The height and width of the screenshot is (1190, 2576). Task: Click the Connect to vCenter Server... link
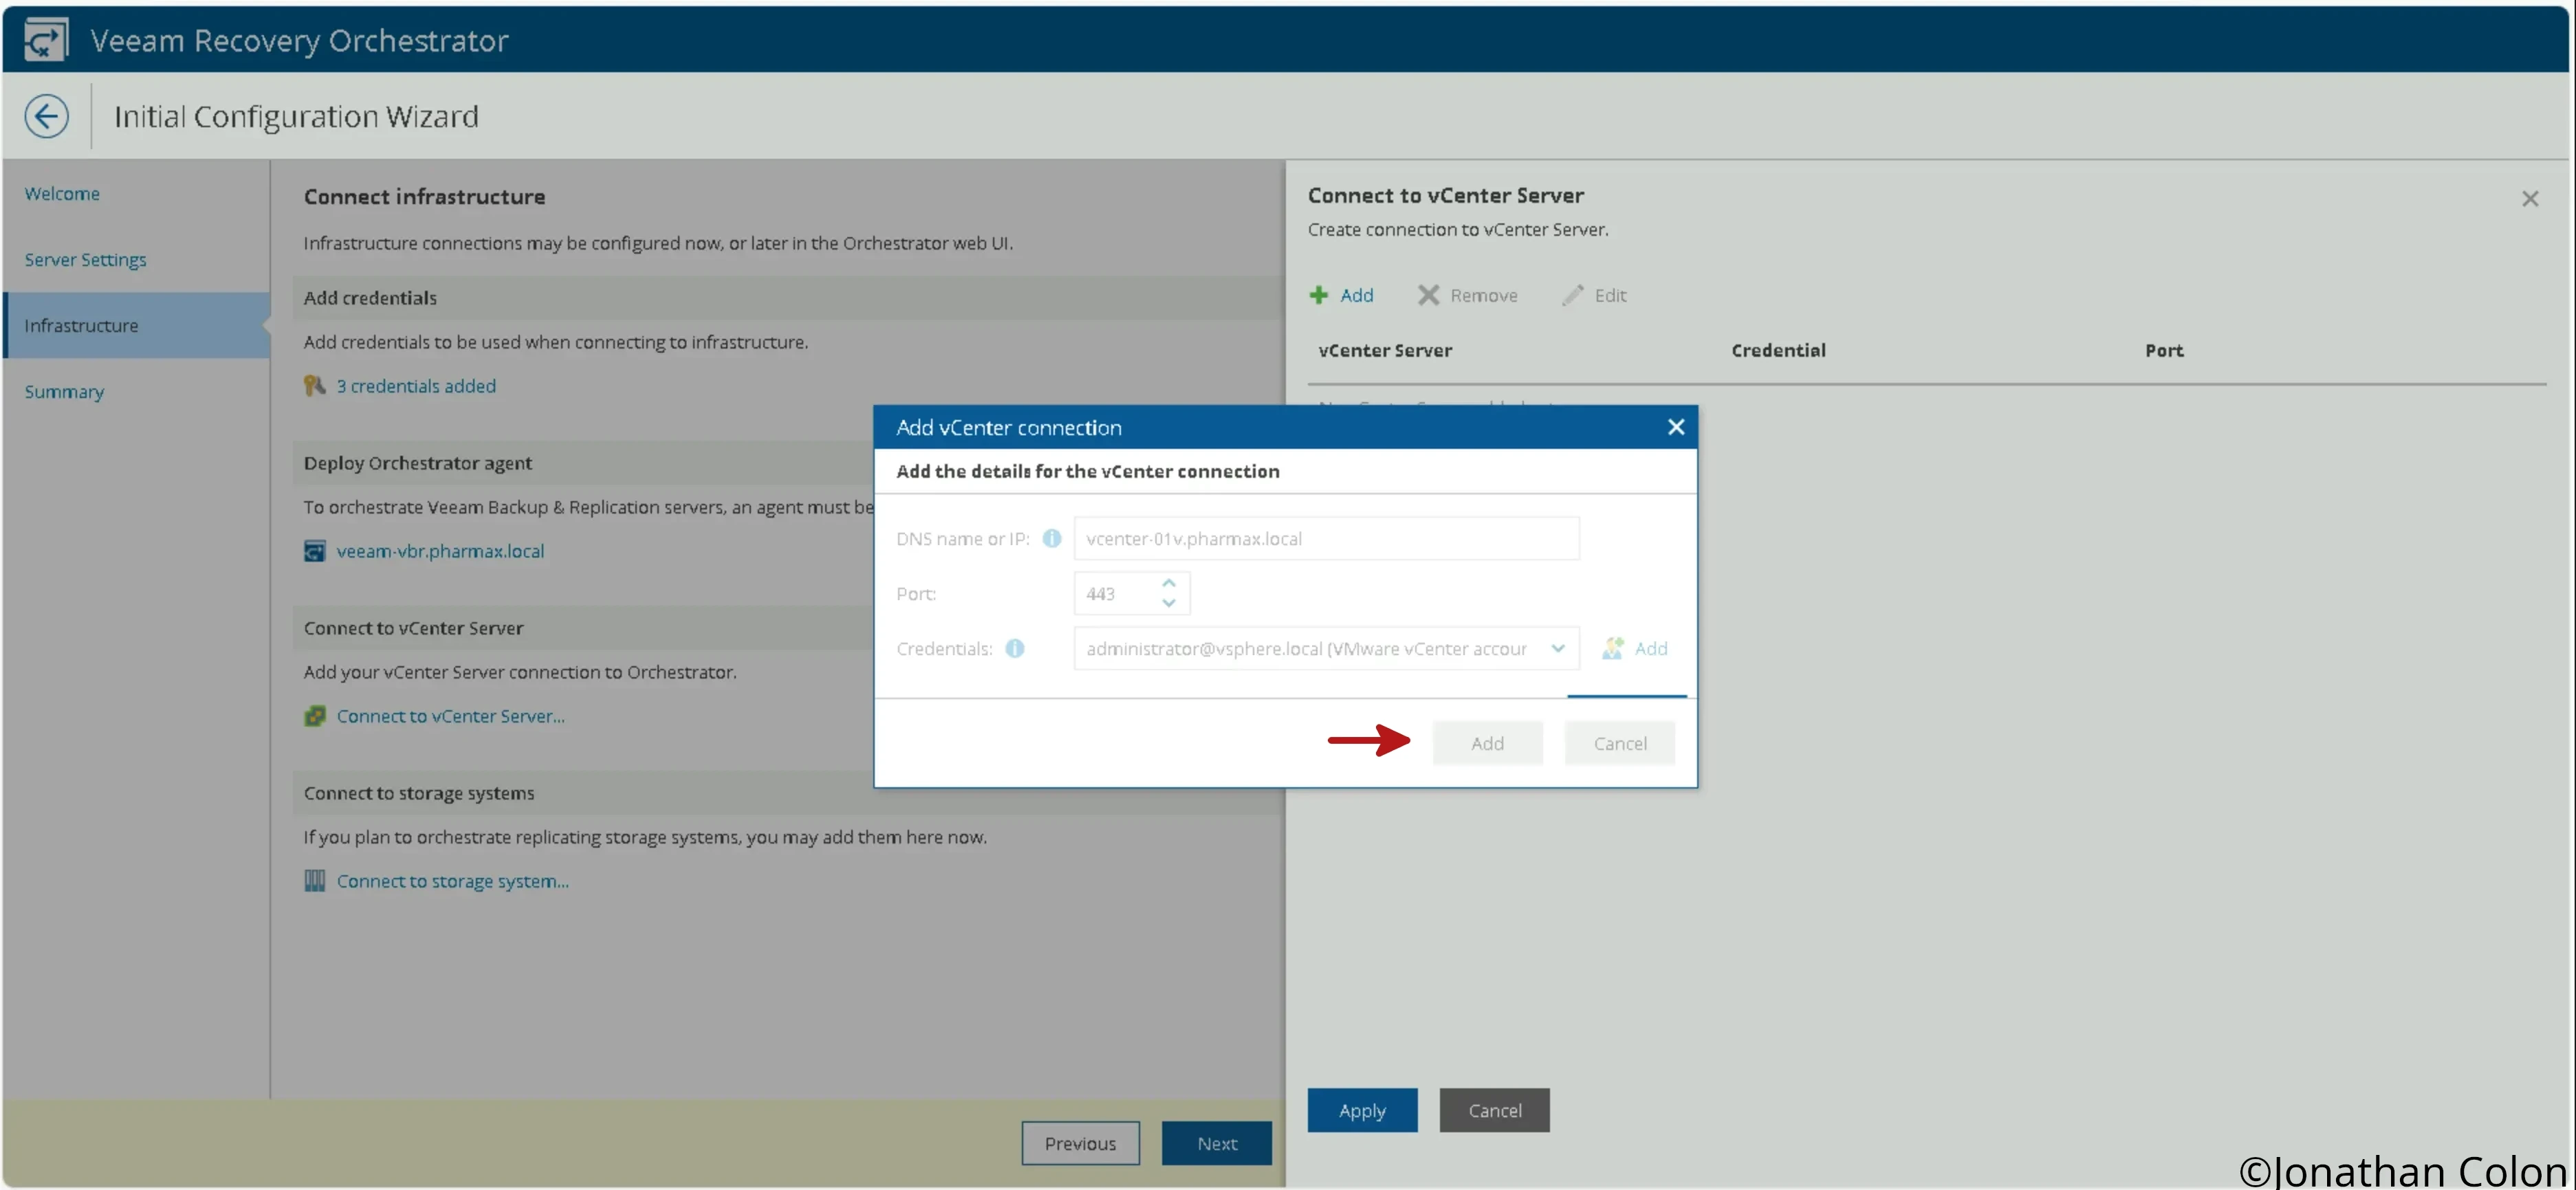pos(450,716)
